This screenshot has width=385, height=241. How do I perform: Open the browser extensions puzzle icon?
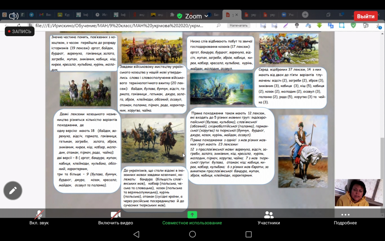(x=172, y=15)
